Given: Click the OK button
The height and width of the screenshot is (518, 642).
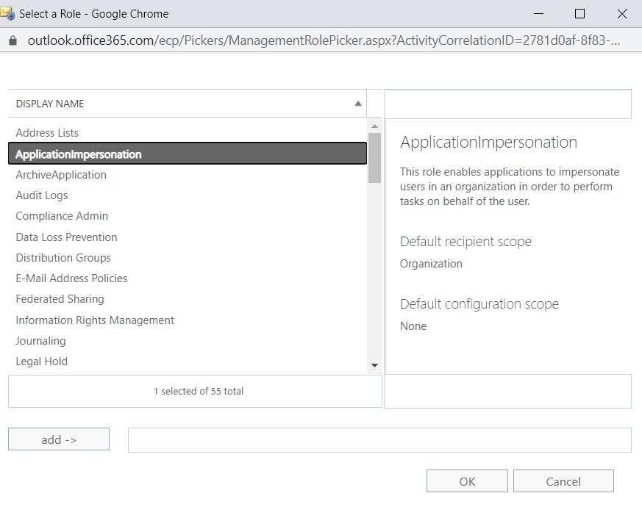Looking at the screenshot, I should click(467, 481).
